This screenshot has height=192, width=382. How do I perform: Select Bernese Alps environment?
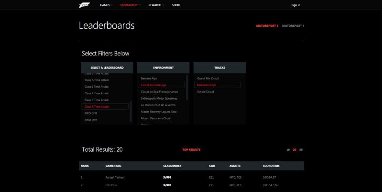pos(149,79)
